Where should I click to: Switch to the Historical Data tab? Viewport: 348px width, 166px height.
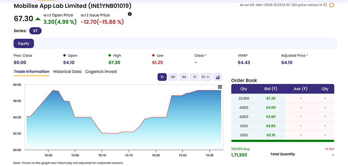67,72
